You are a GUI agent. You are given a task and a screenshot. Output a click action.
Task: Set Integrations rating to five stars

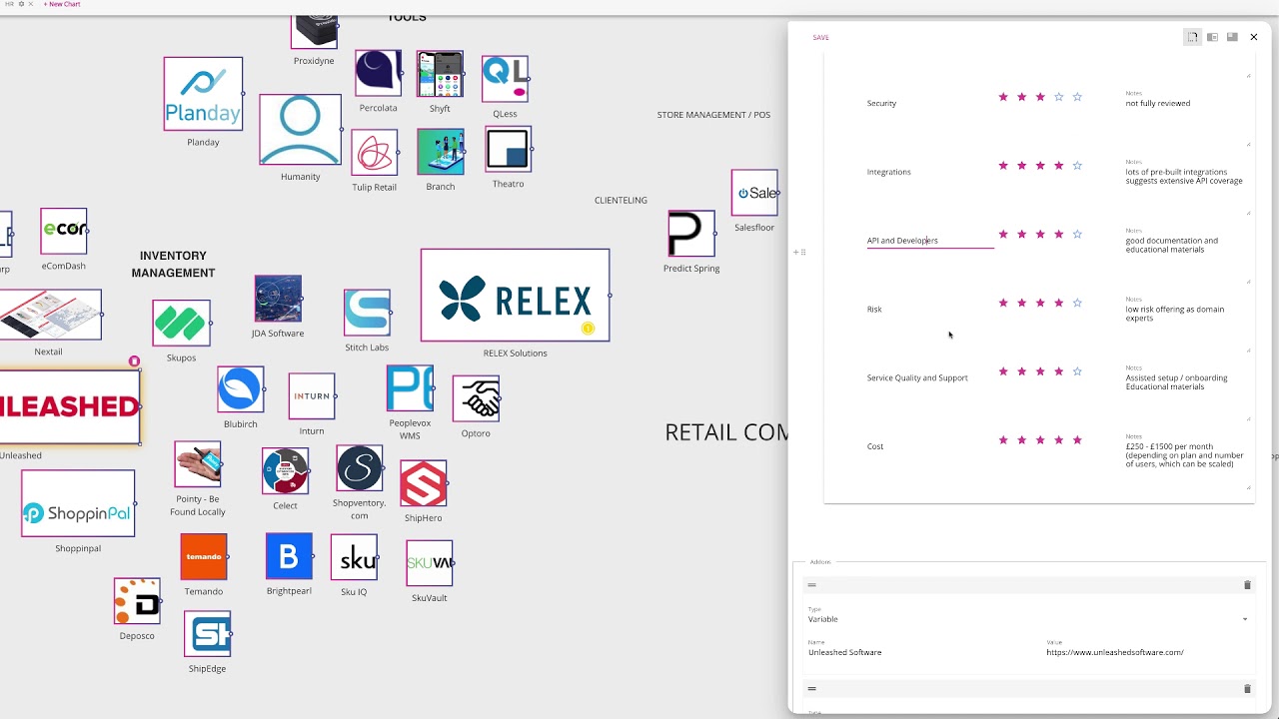(x=1077, y=166)
